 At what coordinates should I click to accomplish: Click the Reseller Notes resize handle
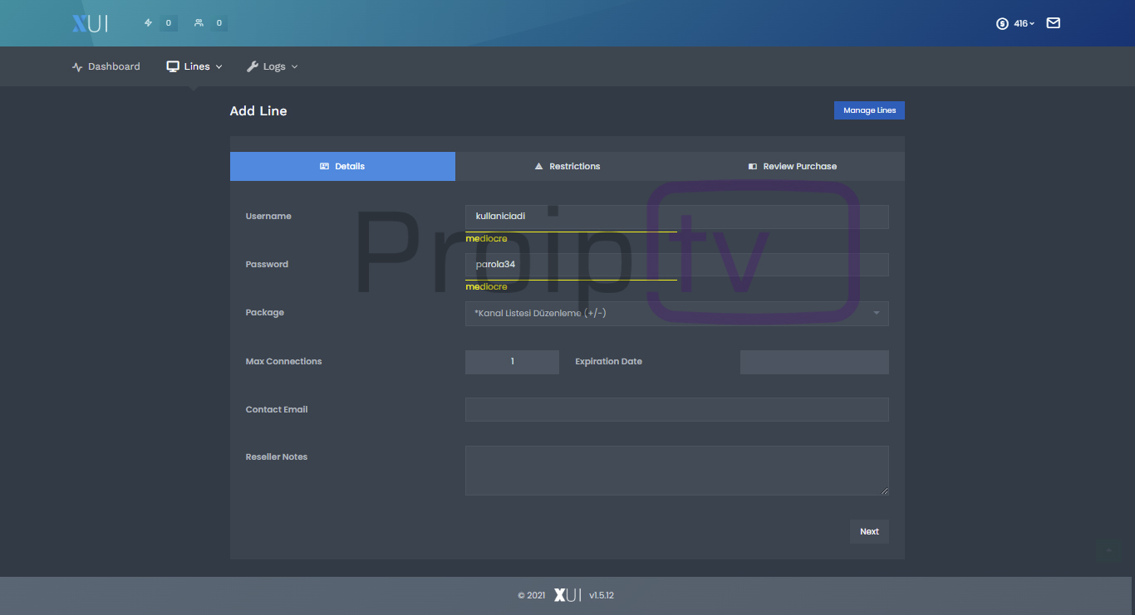coord(884,491)
